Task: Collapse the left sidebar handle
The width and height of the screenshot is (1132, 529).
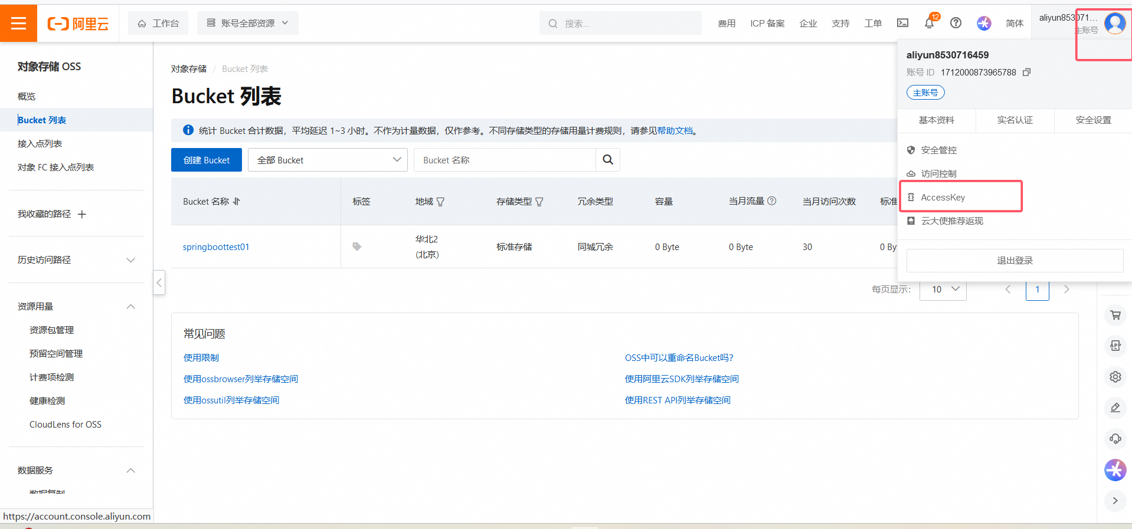Action: coord(159,282)
